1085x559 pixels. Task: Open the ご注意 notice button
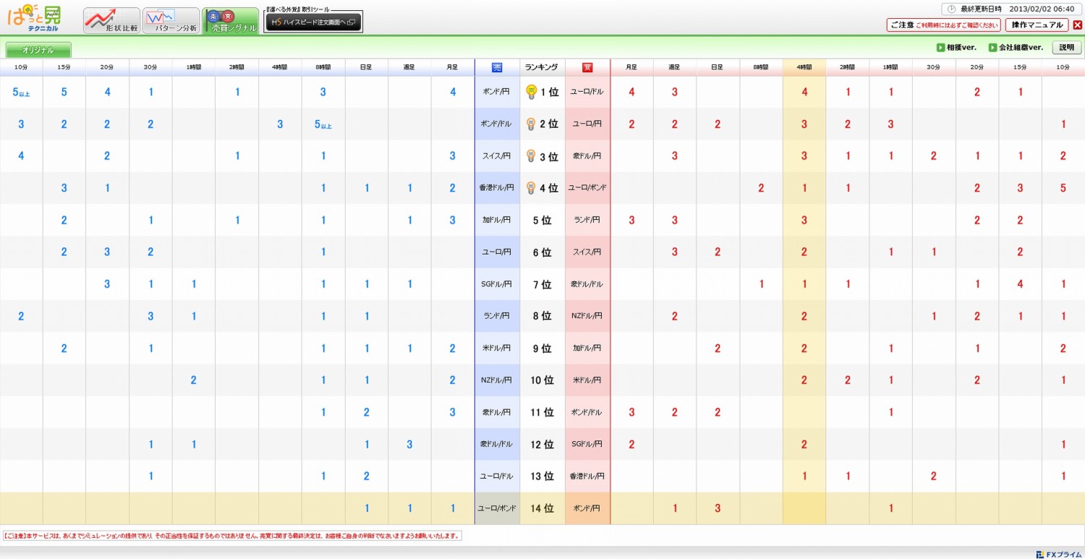[943, 25]
